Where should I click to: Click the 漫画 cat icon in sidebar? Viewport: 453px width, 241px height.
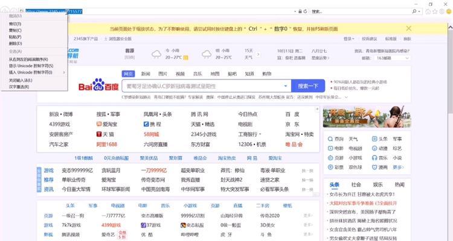coord(374,167)
